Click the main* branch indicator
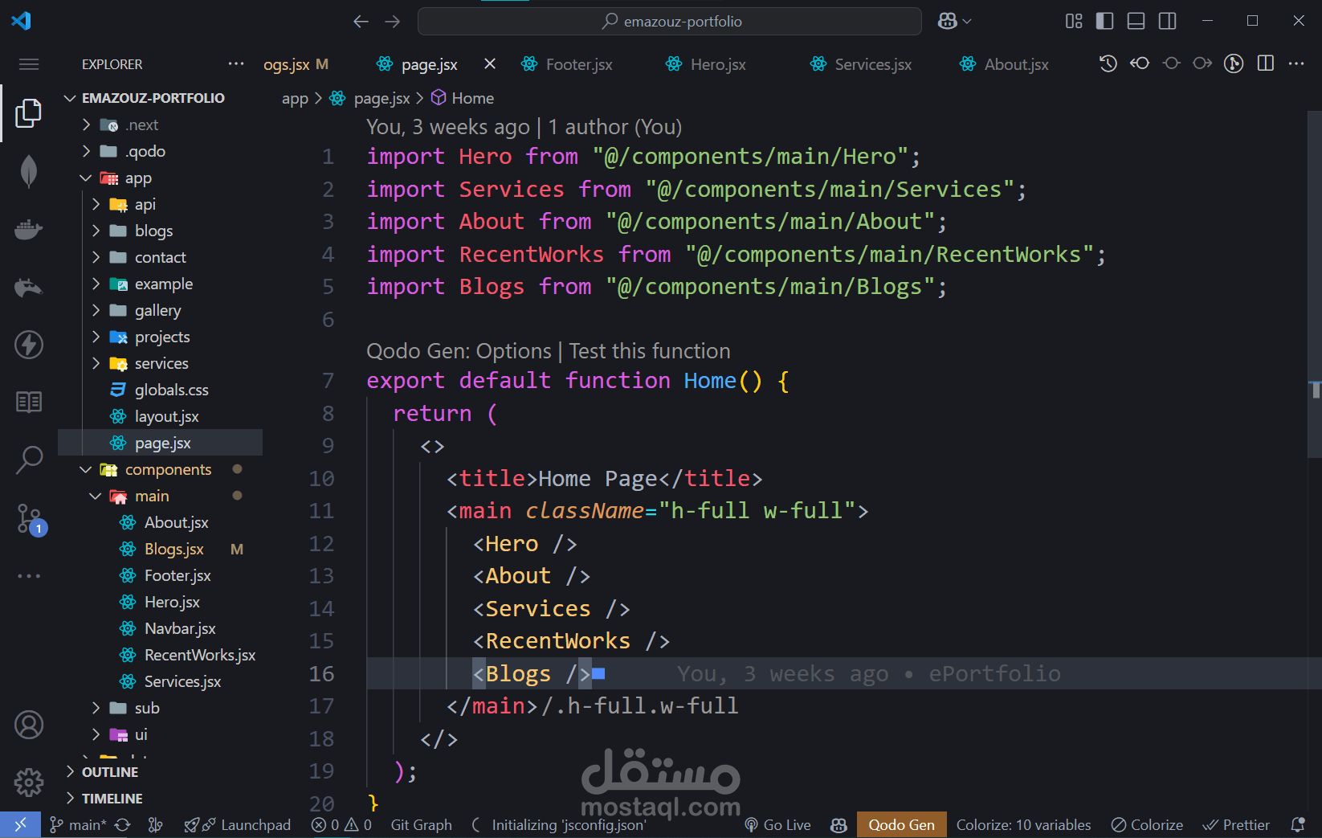This screenshot has height=838, width=1322. (x=78, y=825)
